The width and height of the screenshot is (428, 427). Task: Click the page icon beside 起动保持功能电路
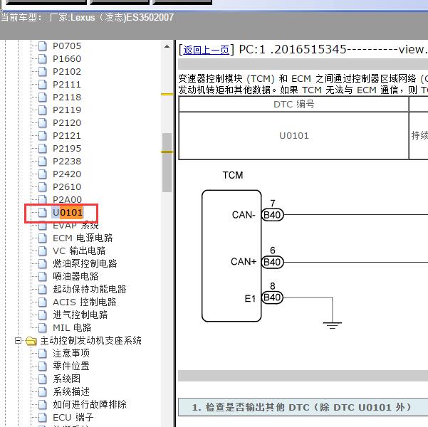(42, 290)
